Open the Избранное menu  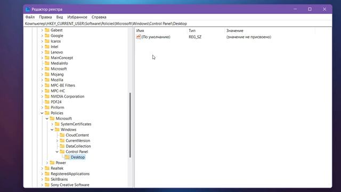coord(77,17)
